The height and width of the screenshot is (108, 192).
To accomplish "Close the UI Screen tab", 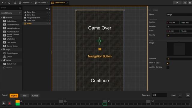I will (x=48, y=3).
